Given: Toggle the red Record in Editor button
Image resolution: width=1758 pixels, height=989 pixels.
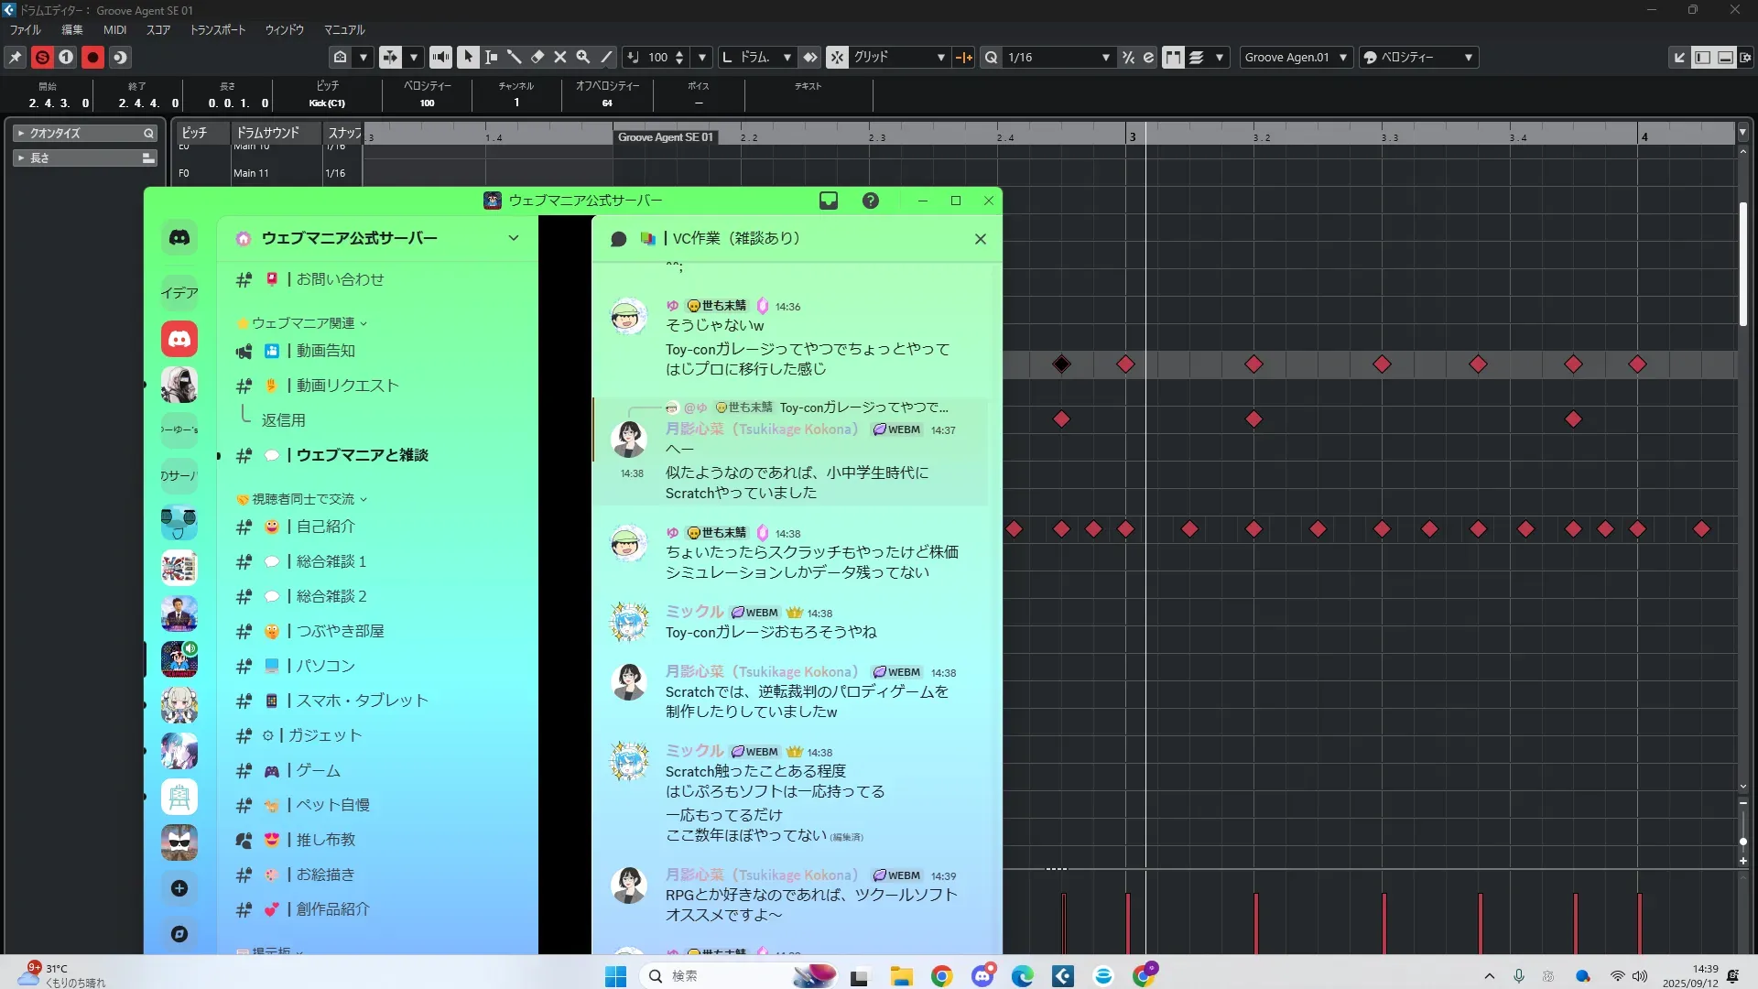Looking at the screenshot, I should [92, 57].
